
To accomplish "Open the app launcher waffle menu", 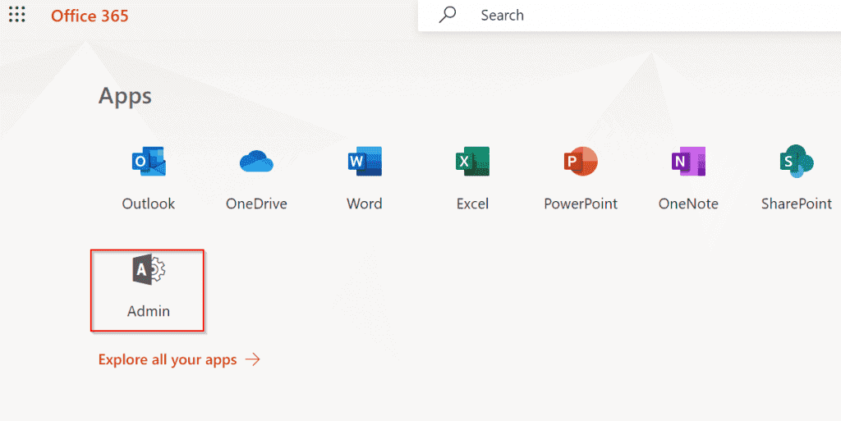I will click(17, 15).
